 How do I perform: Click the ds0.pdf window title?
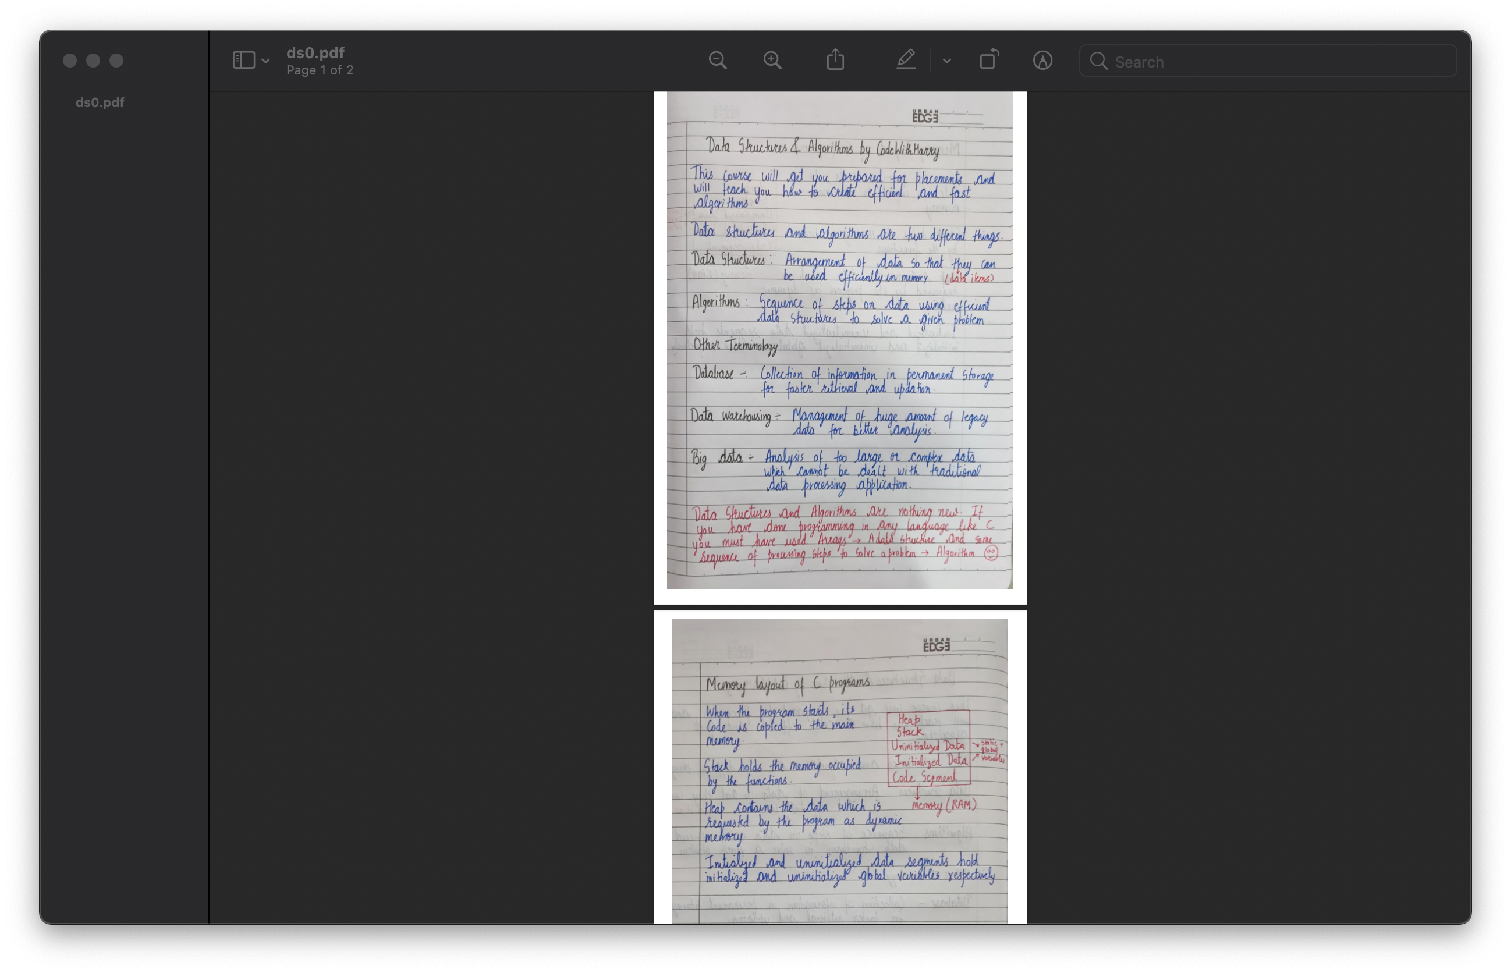click(315, 52)
